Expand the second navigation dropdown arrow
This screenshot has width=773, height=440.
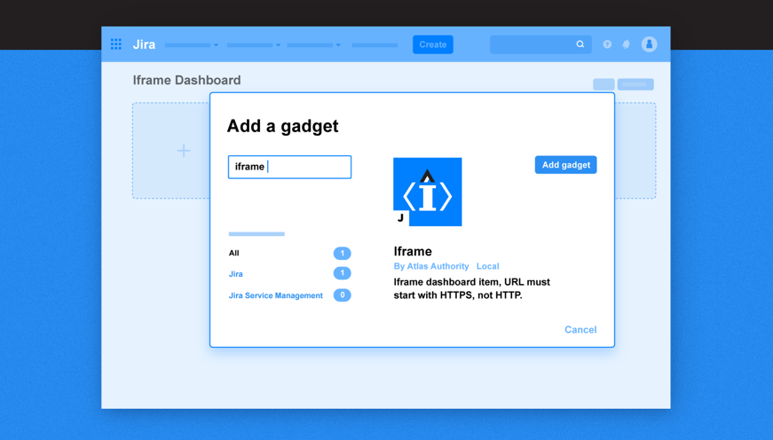coord(278,45)
